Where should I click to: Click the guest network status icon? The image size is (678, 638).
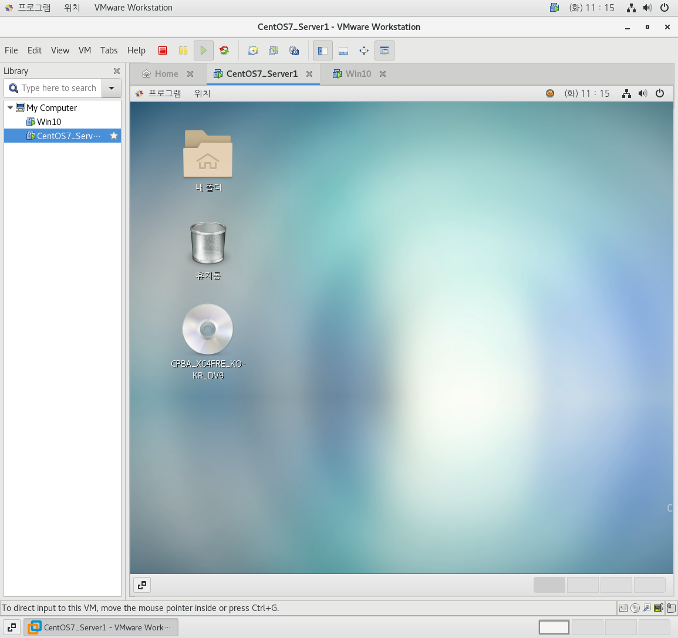coord(626,93)
